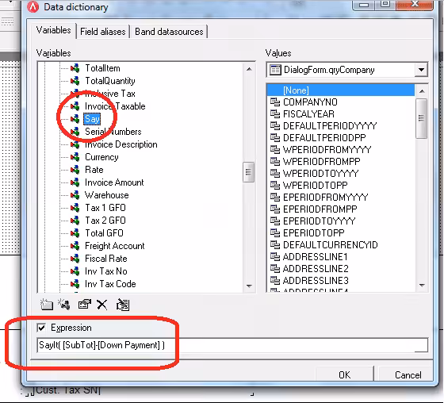The image size is (444, 403).
Task: Open the DialogForm.qryCompany dropdown
Action: [421, 70]
